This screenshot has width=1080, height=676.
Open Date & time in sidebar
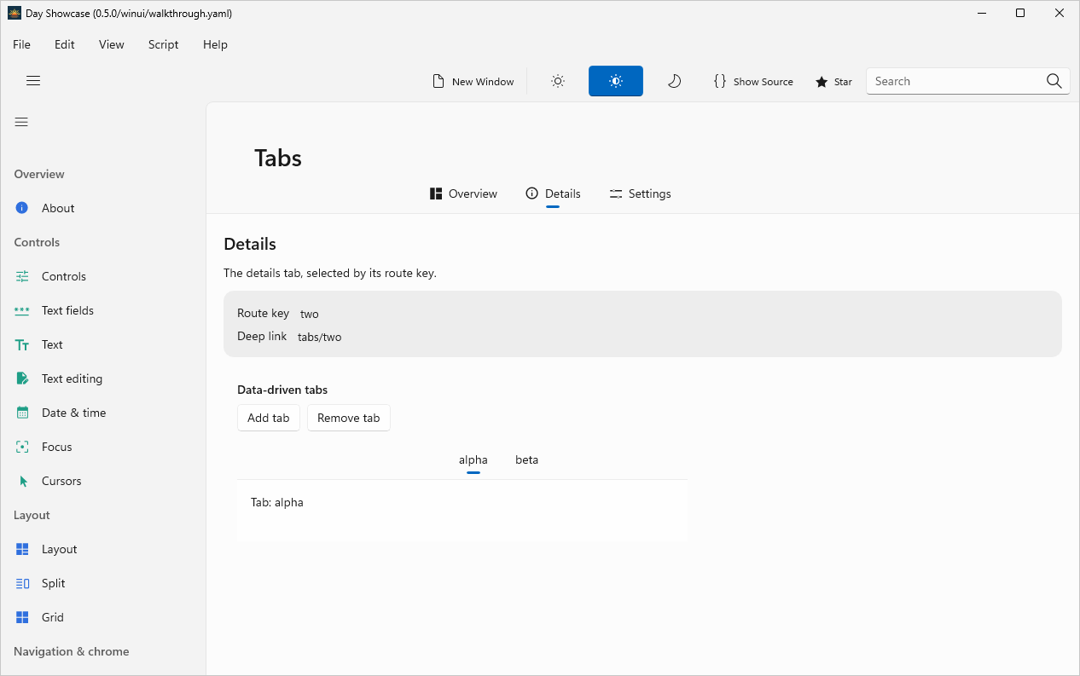[103, 413]
